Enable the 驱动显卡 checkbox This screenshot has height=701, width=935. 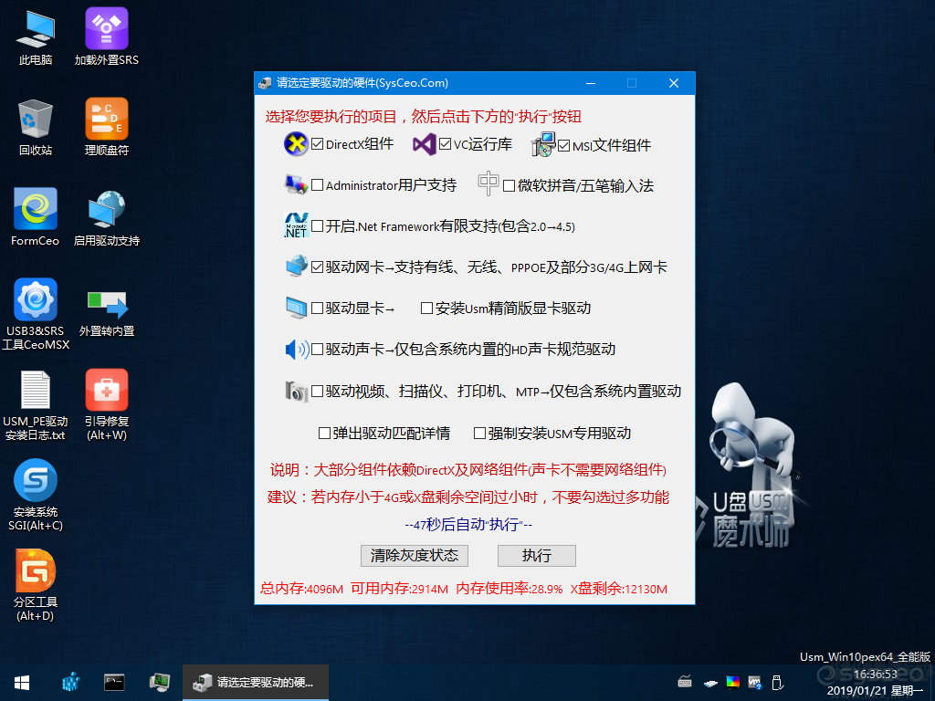(x=315, y=307)
